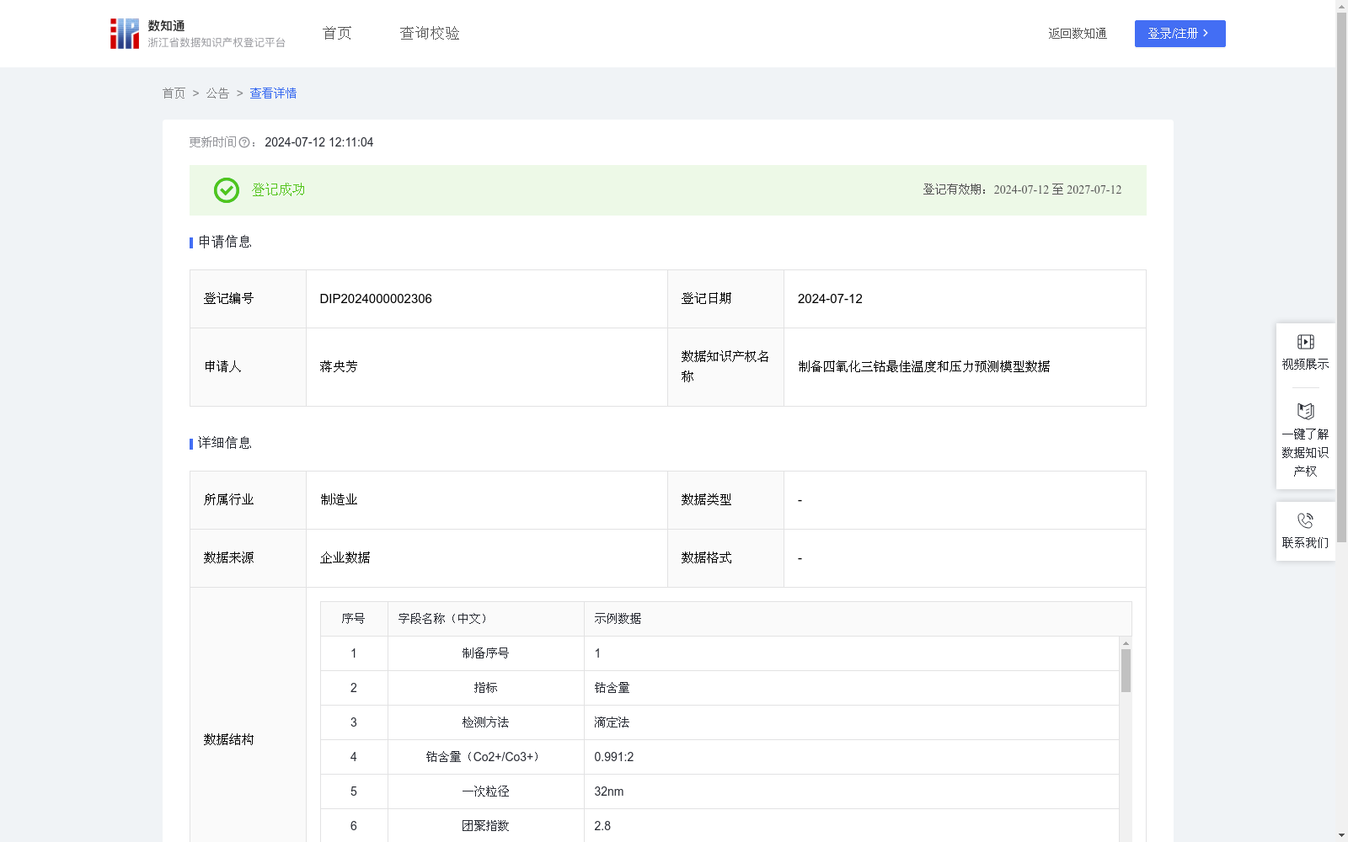1348x842 pixels.
Task: Click the 2.8 sample value
Action: (x=602, y=826)
